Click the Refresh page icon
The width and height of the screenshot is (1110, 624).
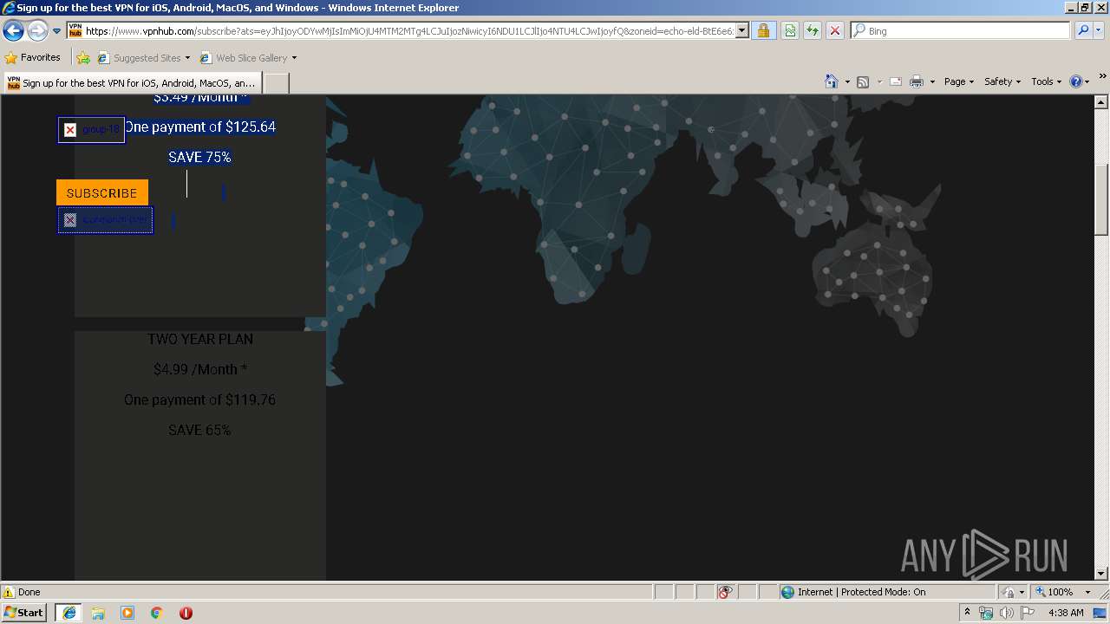click(813, 30)
